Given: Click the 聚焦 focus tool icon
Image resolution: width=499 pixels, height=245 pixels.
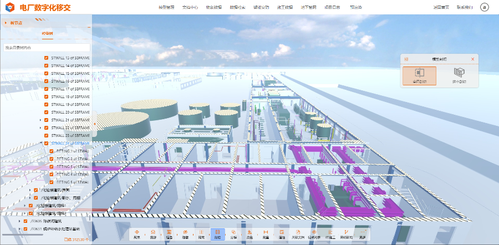Looking at the screenshot, I should [136, 234].
